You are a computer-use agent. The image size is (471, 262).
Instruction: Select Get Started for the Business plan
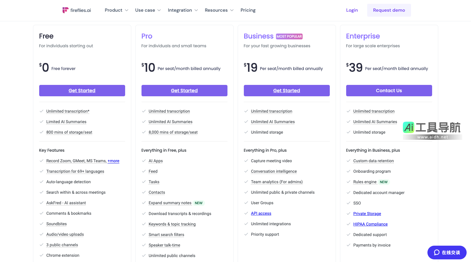pyautogui.click(x=287, y=90)
